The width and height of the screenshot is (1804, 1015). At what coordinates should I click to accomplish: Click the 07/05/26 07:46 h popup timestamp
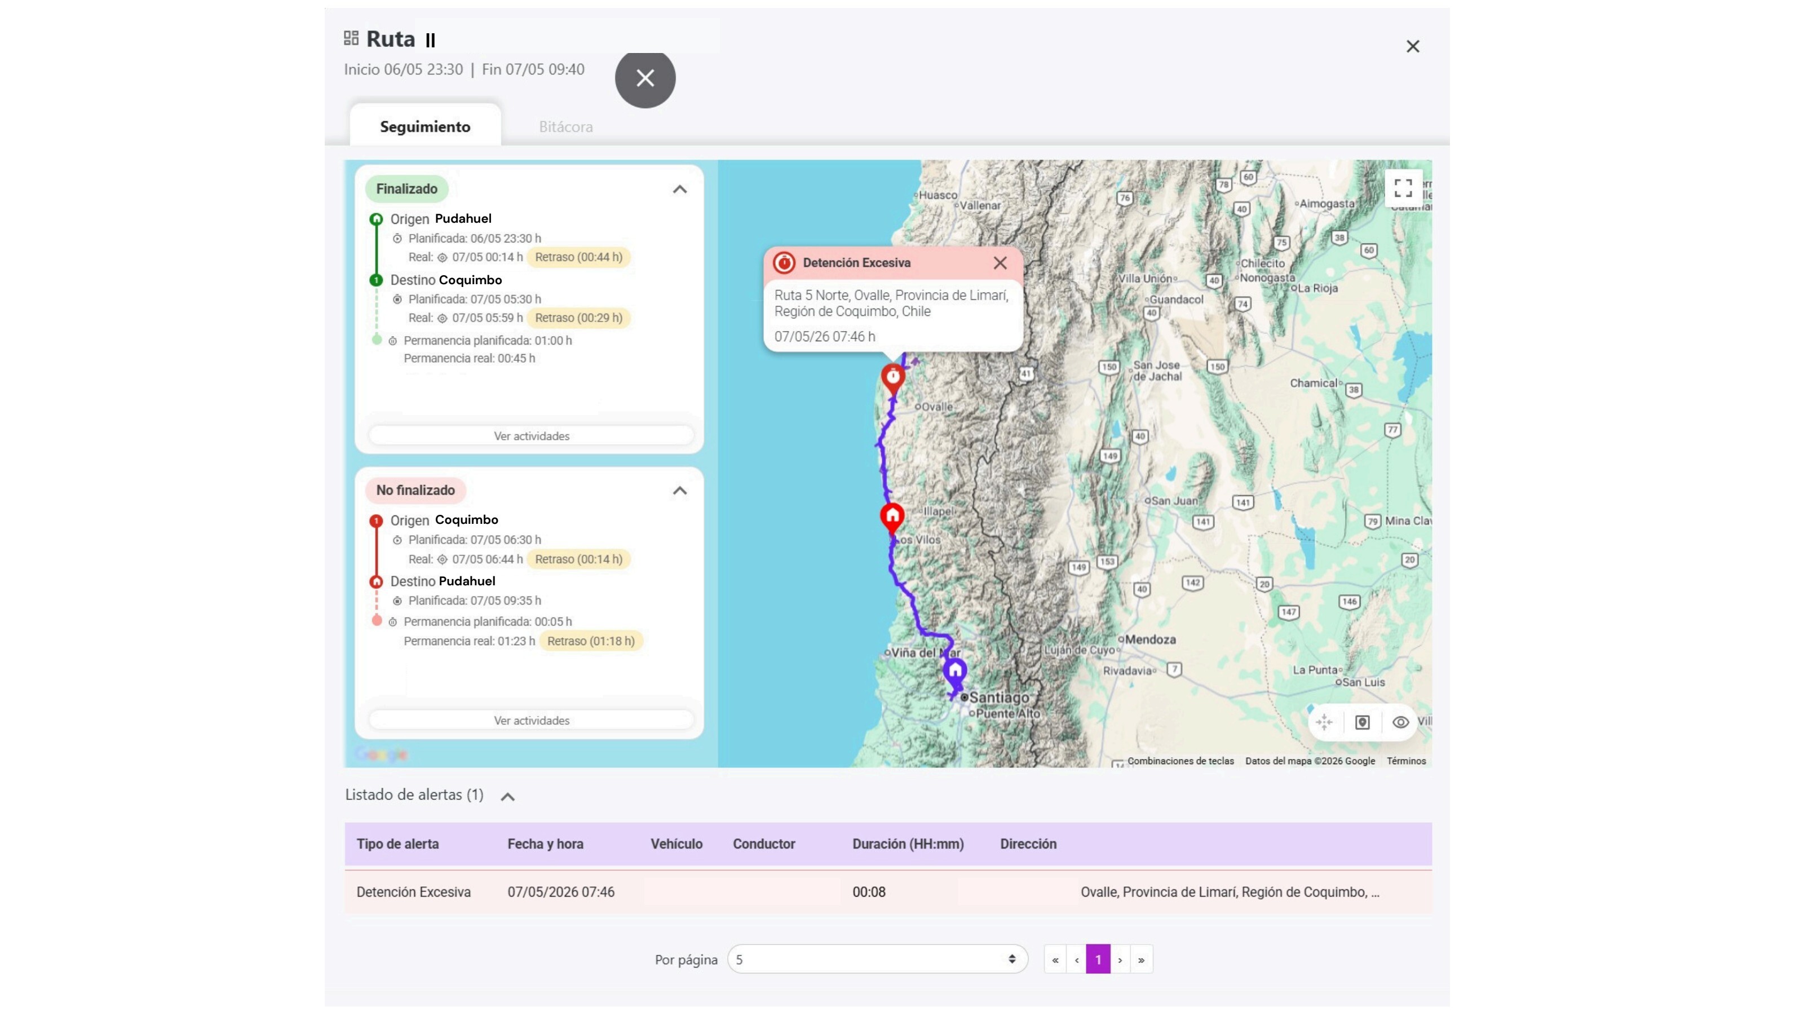[x=824, y=337]
